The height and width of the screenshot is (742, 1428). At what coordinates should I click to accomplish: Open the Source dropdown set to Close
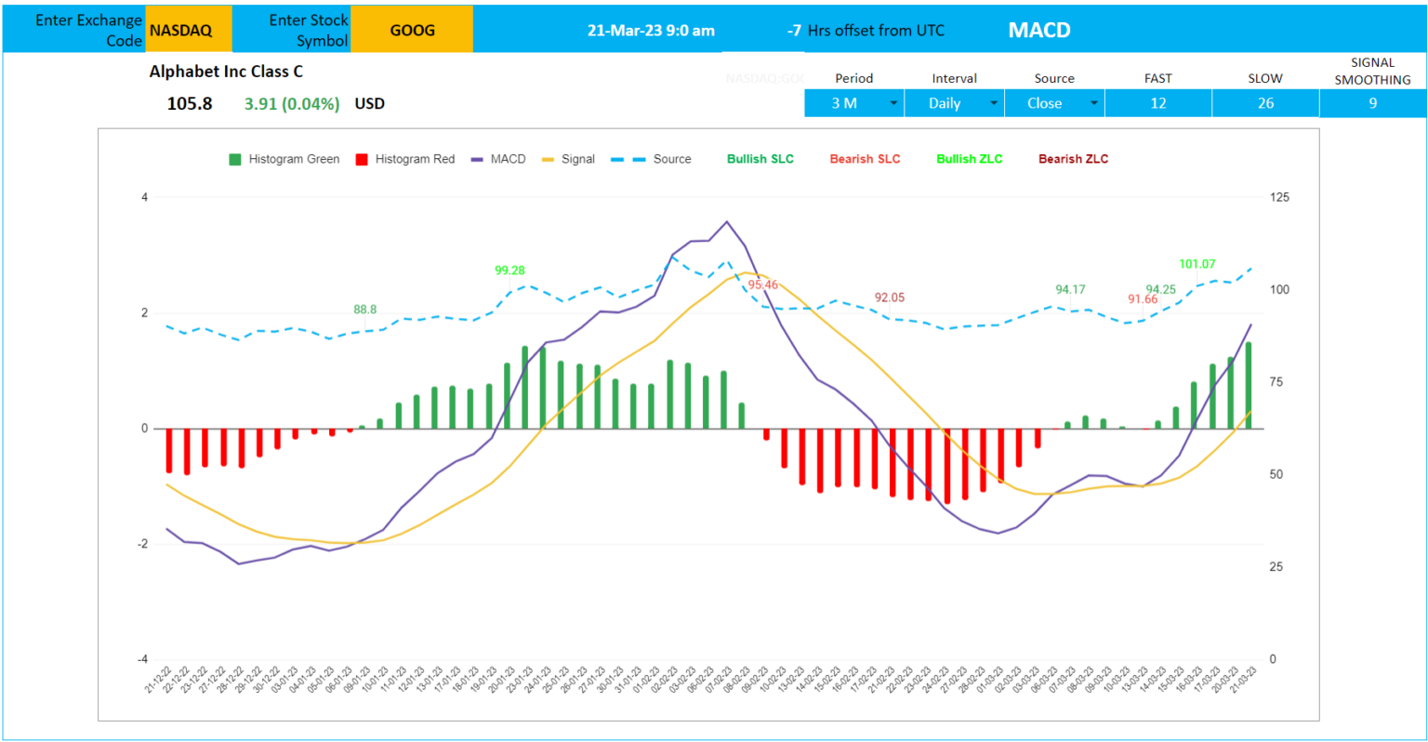[x=1053, y=102]
